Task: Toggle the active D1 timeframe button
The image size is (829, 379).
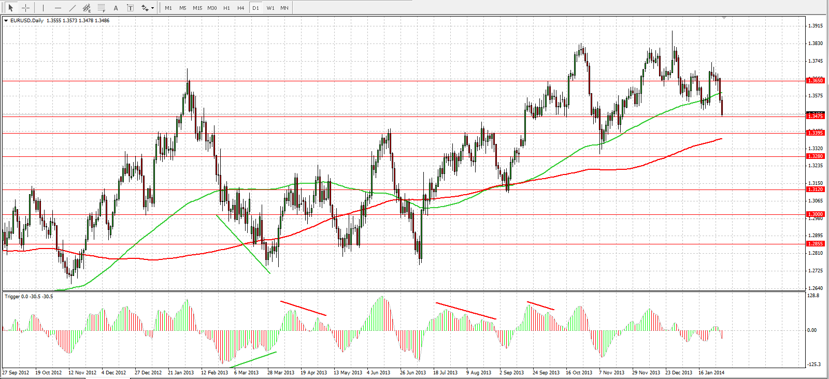Action: [255, 8]
